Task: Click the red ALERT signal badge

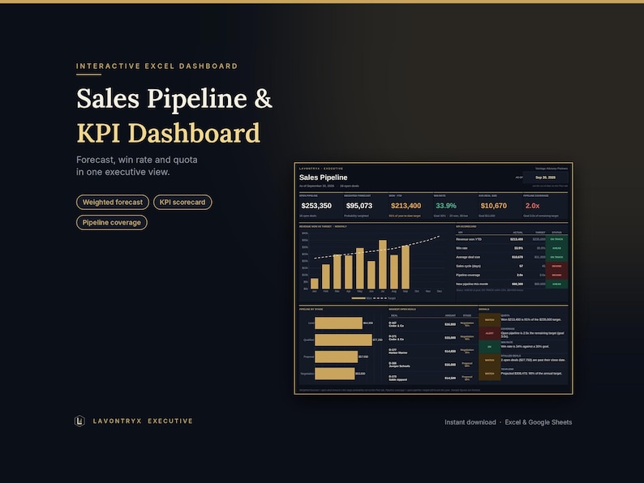Action: (x=490, y=333)
